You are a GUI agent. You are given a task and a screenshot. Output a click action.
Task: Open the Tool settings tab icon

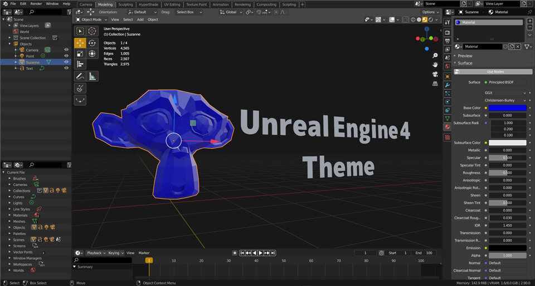pyautogui.click(x=448, y=22)
